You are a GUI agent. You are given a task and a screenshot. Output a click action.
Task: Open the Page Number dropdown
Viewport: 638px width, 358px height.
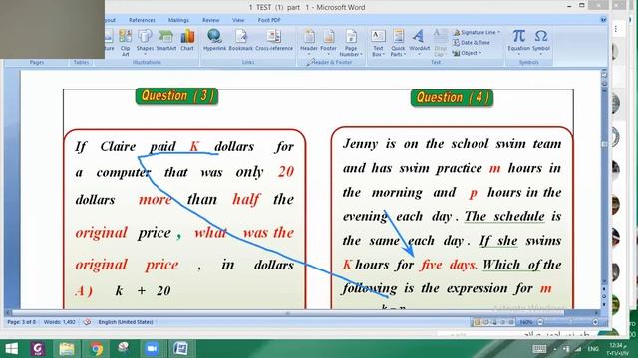click(351, 43)
